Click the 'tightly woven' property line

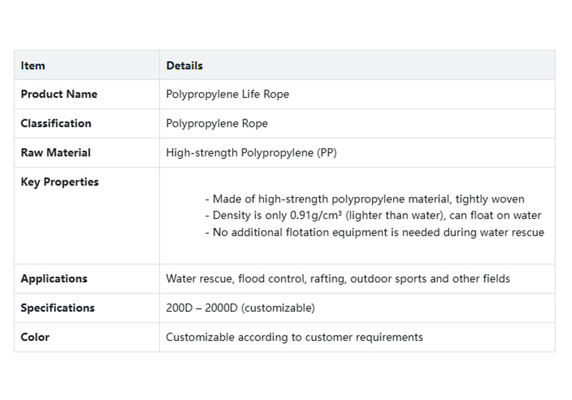click(364, 199)
